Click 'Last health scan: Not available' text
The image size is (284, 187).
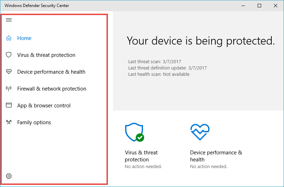click(159, 74)
